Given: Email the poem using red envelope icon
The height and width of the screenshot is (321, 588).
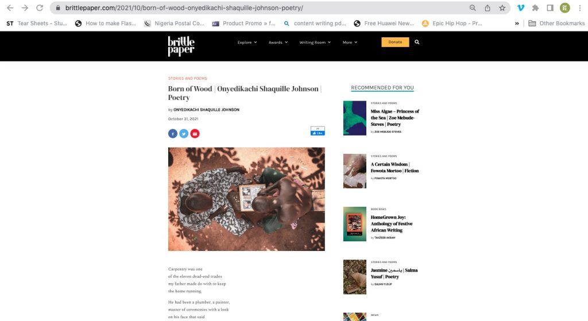Looking at the screenshot, I should (x=195, y=133).
